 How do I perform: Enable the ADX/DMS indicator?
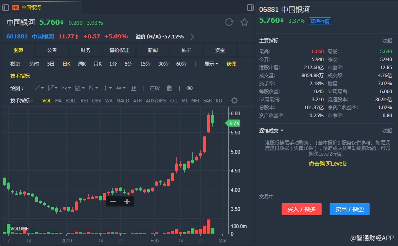[x=156, y=101]
